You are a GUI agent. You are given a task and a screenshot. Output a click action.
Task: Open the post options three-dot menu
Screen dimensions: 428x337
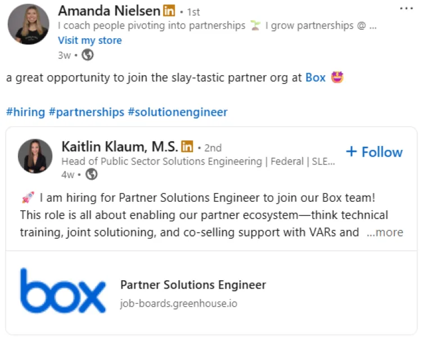406,9
